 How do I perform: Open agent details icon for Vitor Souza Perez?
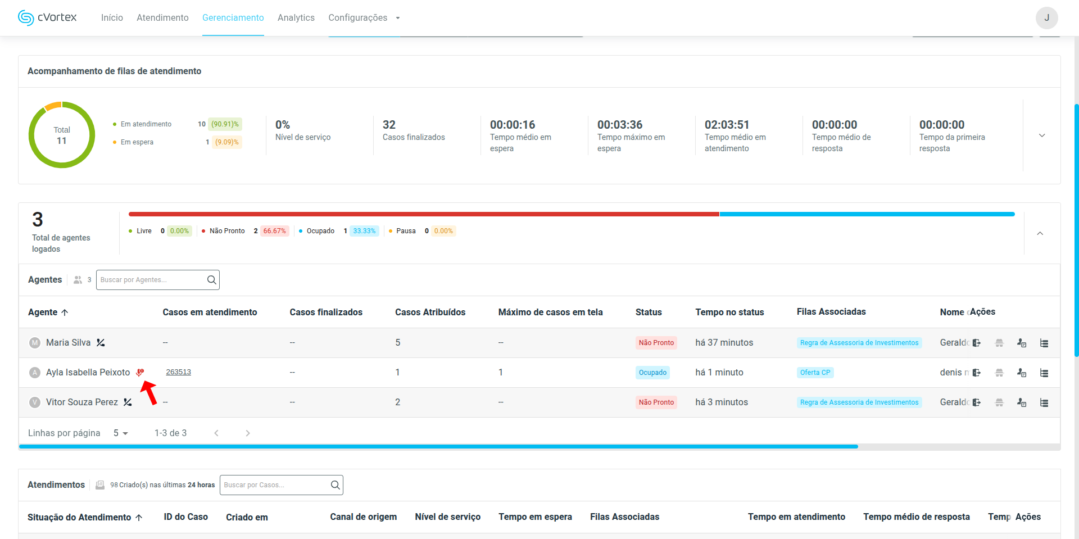click(1022, 402)
